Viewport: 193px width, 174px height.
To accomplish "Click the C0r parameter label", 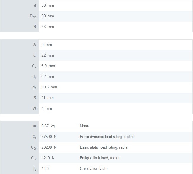I will 33,147.
